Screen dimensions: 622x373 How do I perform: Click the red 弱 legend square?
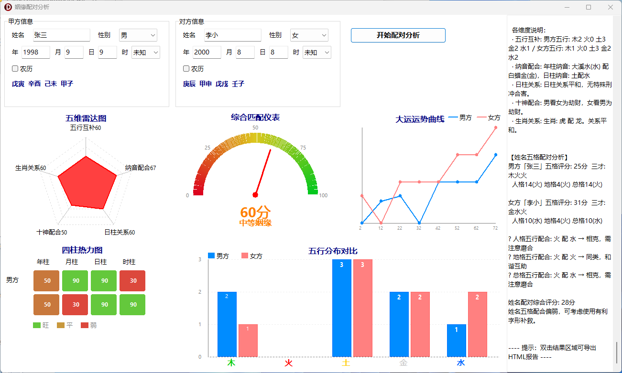[x=85, y=325]
